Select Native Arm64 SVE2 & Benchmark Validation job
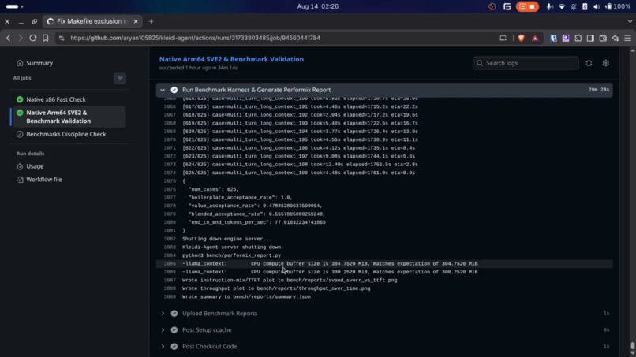Image resolution: width=636 pixels, height=357 pixels. tap(68, 117)
